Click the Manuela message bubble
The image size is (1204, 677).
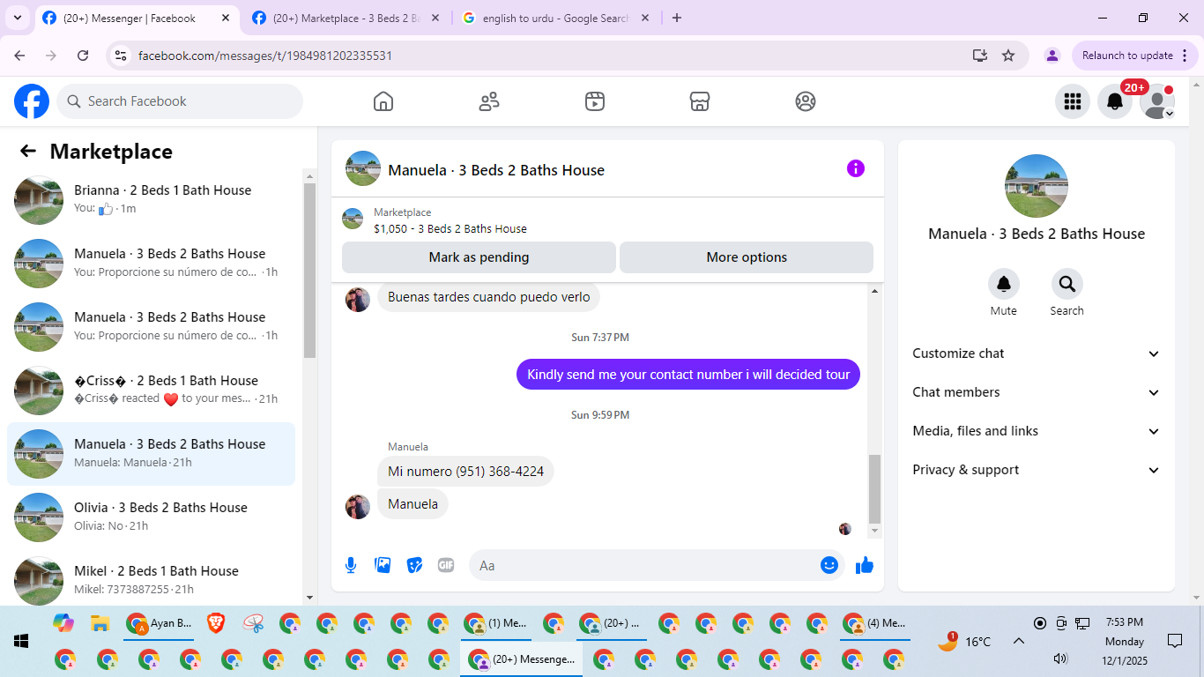click(x=412, y=504)
